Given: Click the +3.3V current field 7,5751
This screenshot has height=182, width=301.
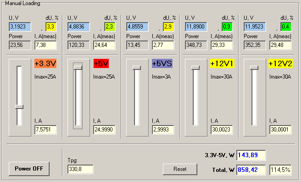Looking at the screenshot, I should (45, 130).
